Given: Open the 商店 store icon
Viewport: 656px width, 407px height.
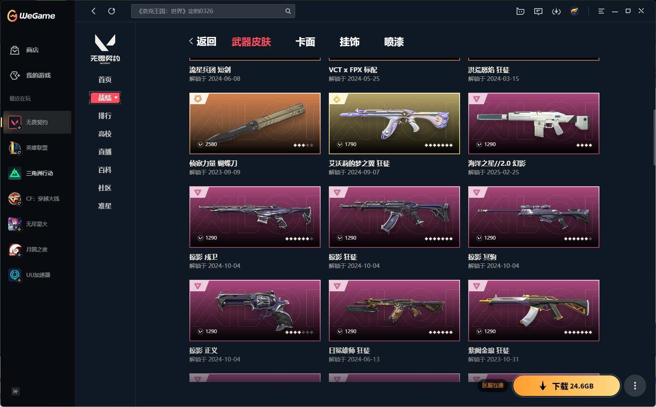Looking at the screenshot, I should (x=15, y=50).
